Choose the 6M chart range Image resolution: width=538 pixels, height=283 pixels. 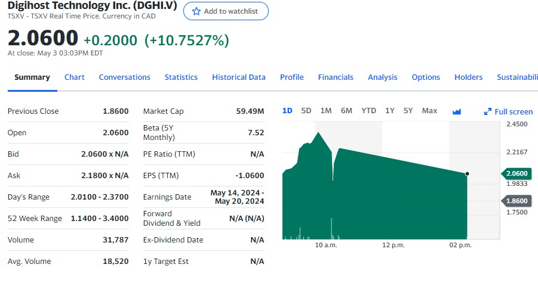tap(346, 111)
